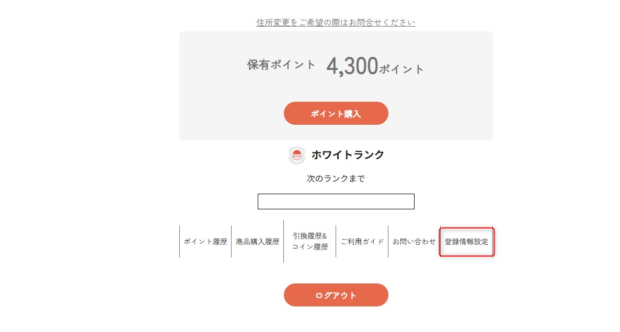Click the ログアウト button
Screen dimensions: 620x332
[336, 295]
